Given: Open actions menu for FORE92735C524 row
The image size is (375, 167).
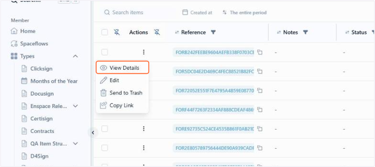Looking at the screenshot, I should pos(144,129).
